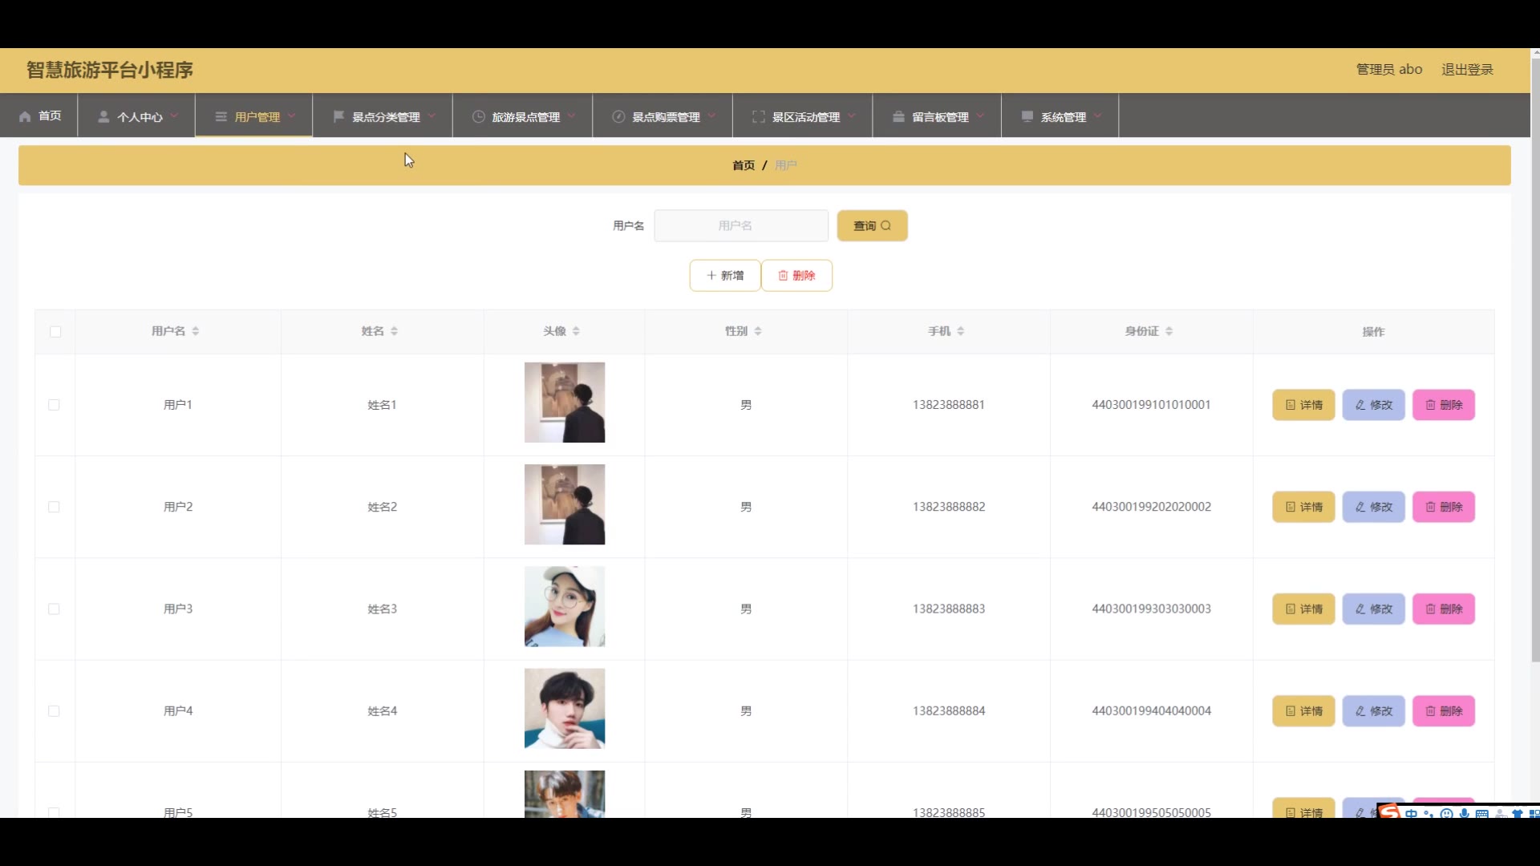Click 退出登录 to log out
Viewport: 1540px width, 866px height.
1467,70
